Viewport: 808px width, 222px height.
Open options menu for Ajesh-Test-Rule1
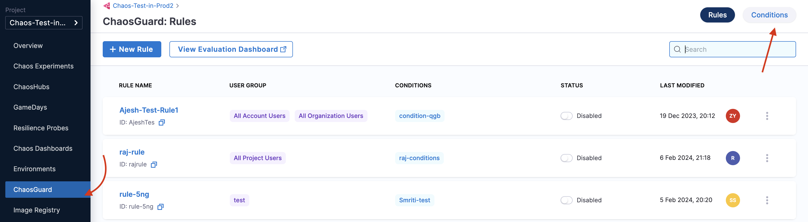coord(767,116)
